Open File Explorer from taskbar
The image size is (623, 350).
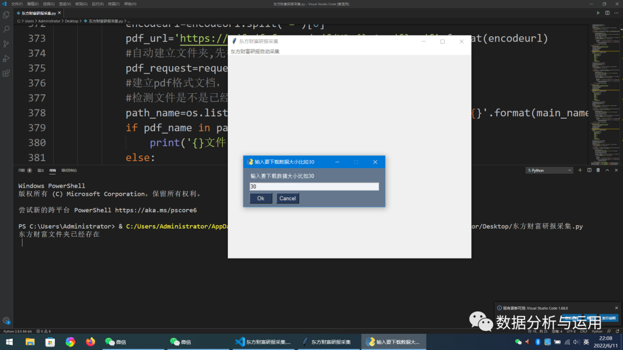pyautogui.click(x=30, y=342)
